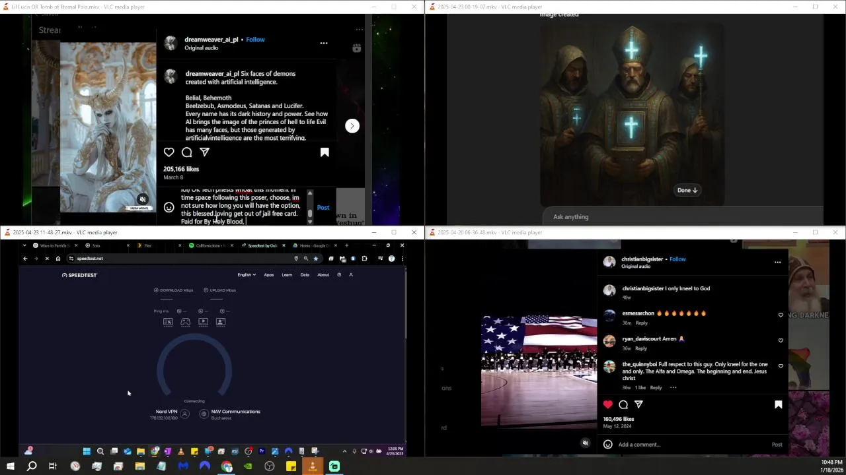The image size is (846, 475).
Task: Click comment bubble icon on christianbigsister post
Action: click(623, 404)
